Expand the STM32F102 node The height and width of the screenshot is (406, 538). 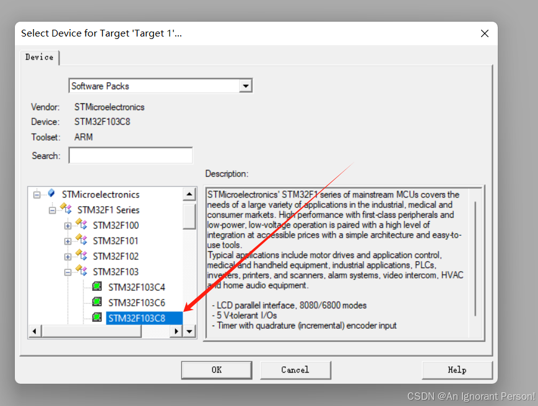click(67, 256)
